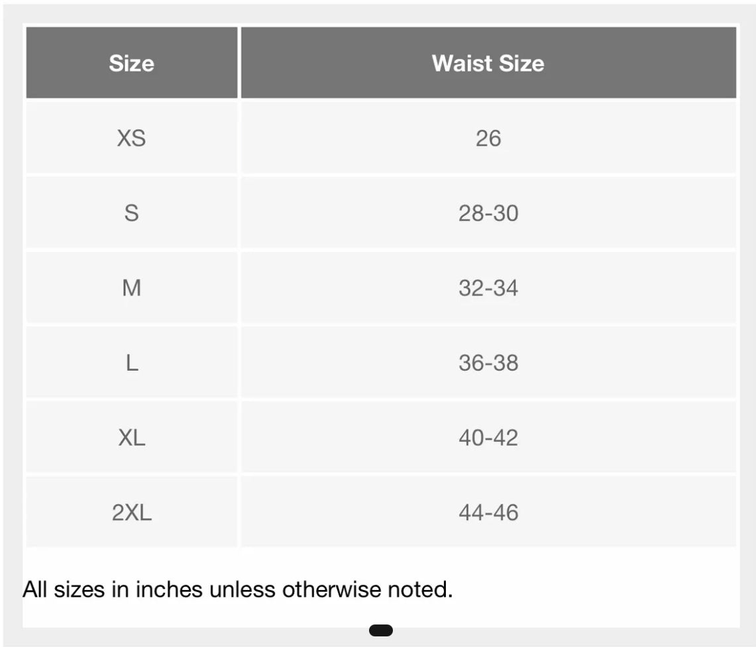Click the 28-30 waist size cell
756x647 pixels.
[488, 213]
